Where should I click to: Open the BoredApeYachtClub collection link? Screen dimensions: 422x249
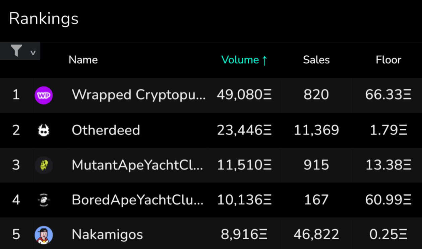[137, 200]
